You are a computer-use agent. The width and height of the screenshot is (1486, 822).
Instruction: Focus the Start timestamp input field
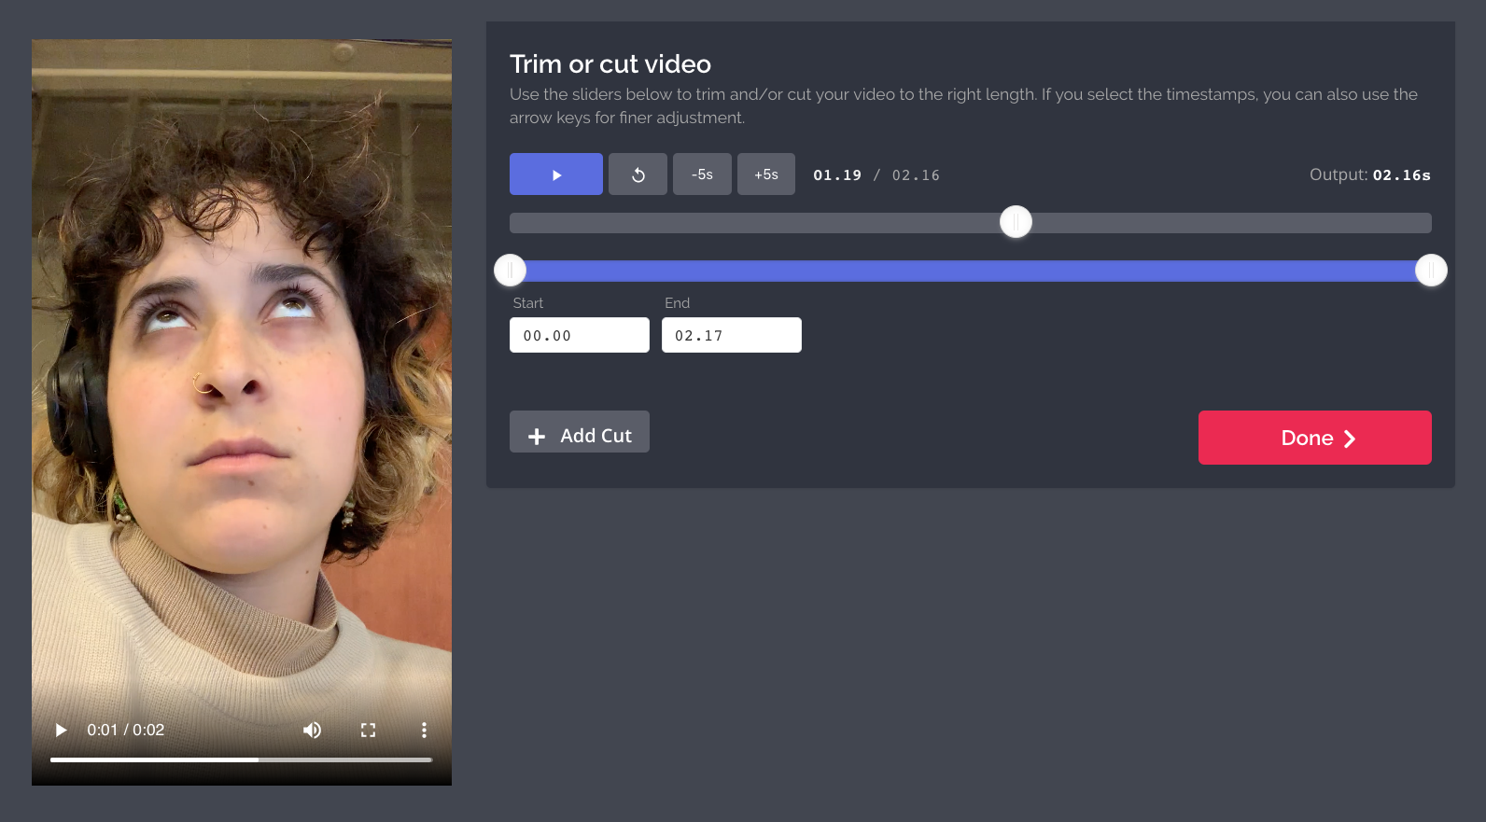click(579, 335)
